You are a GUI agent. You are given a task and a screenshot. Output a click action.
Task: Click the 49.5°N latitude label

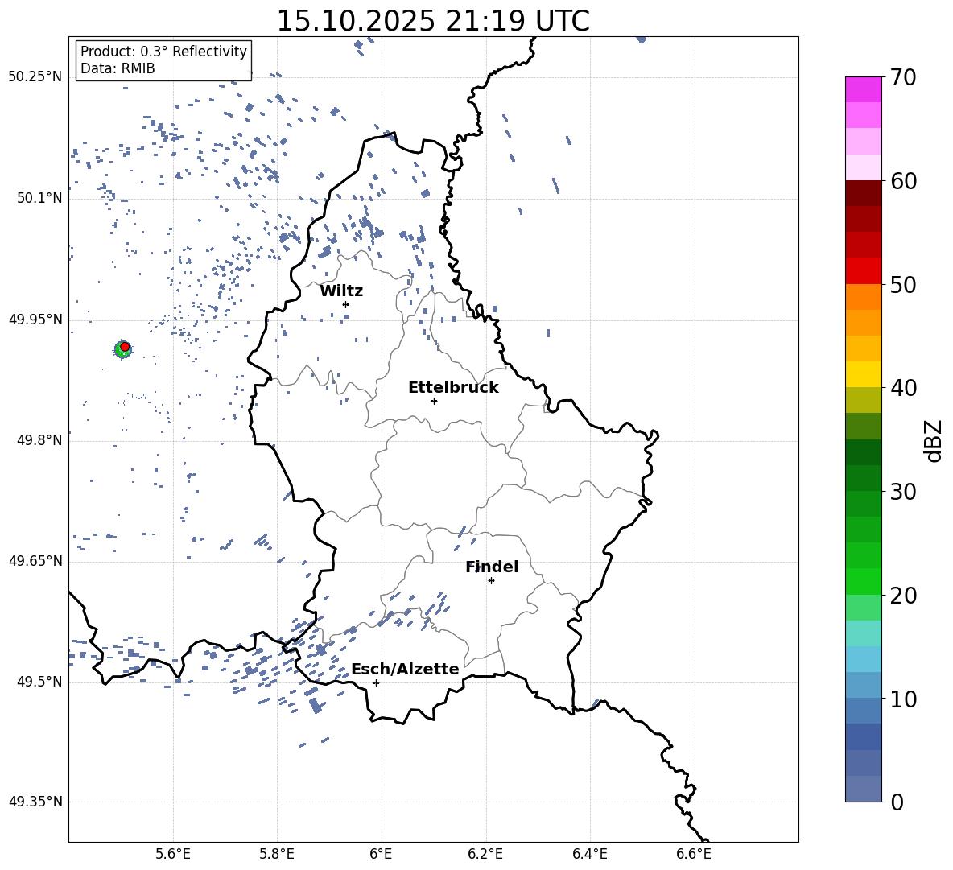(x=39, y=682)
